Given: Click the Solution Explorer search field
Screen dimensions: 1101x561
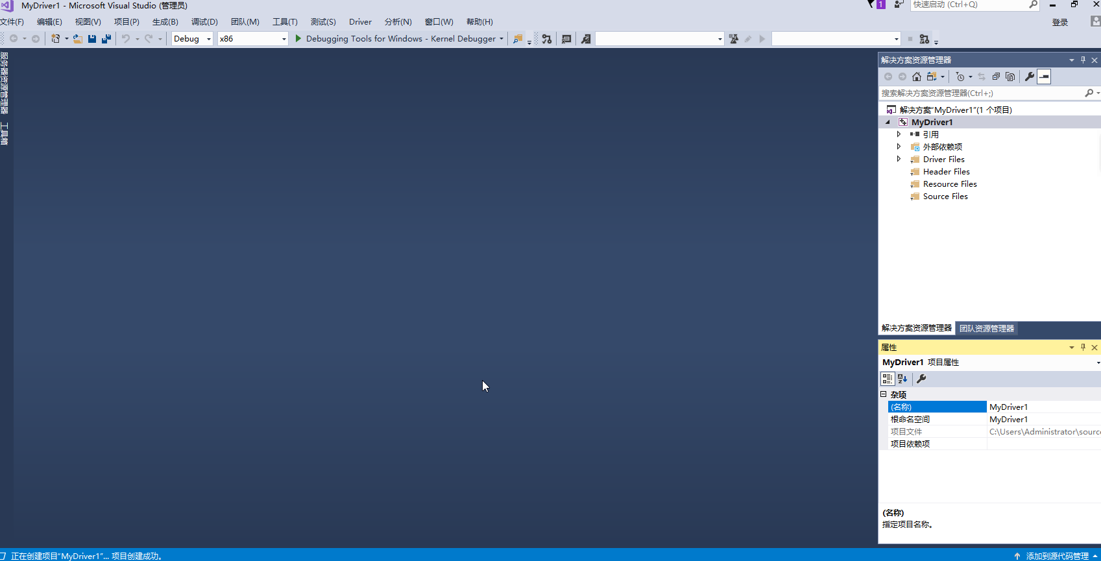Looking at the screenshot, I should [982, 93].
